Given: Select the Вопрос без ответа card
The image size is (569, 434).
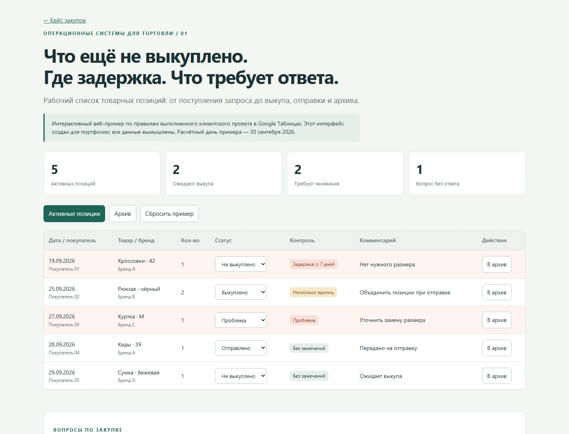Looking at the screenshot, I should [467, 174].
